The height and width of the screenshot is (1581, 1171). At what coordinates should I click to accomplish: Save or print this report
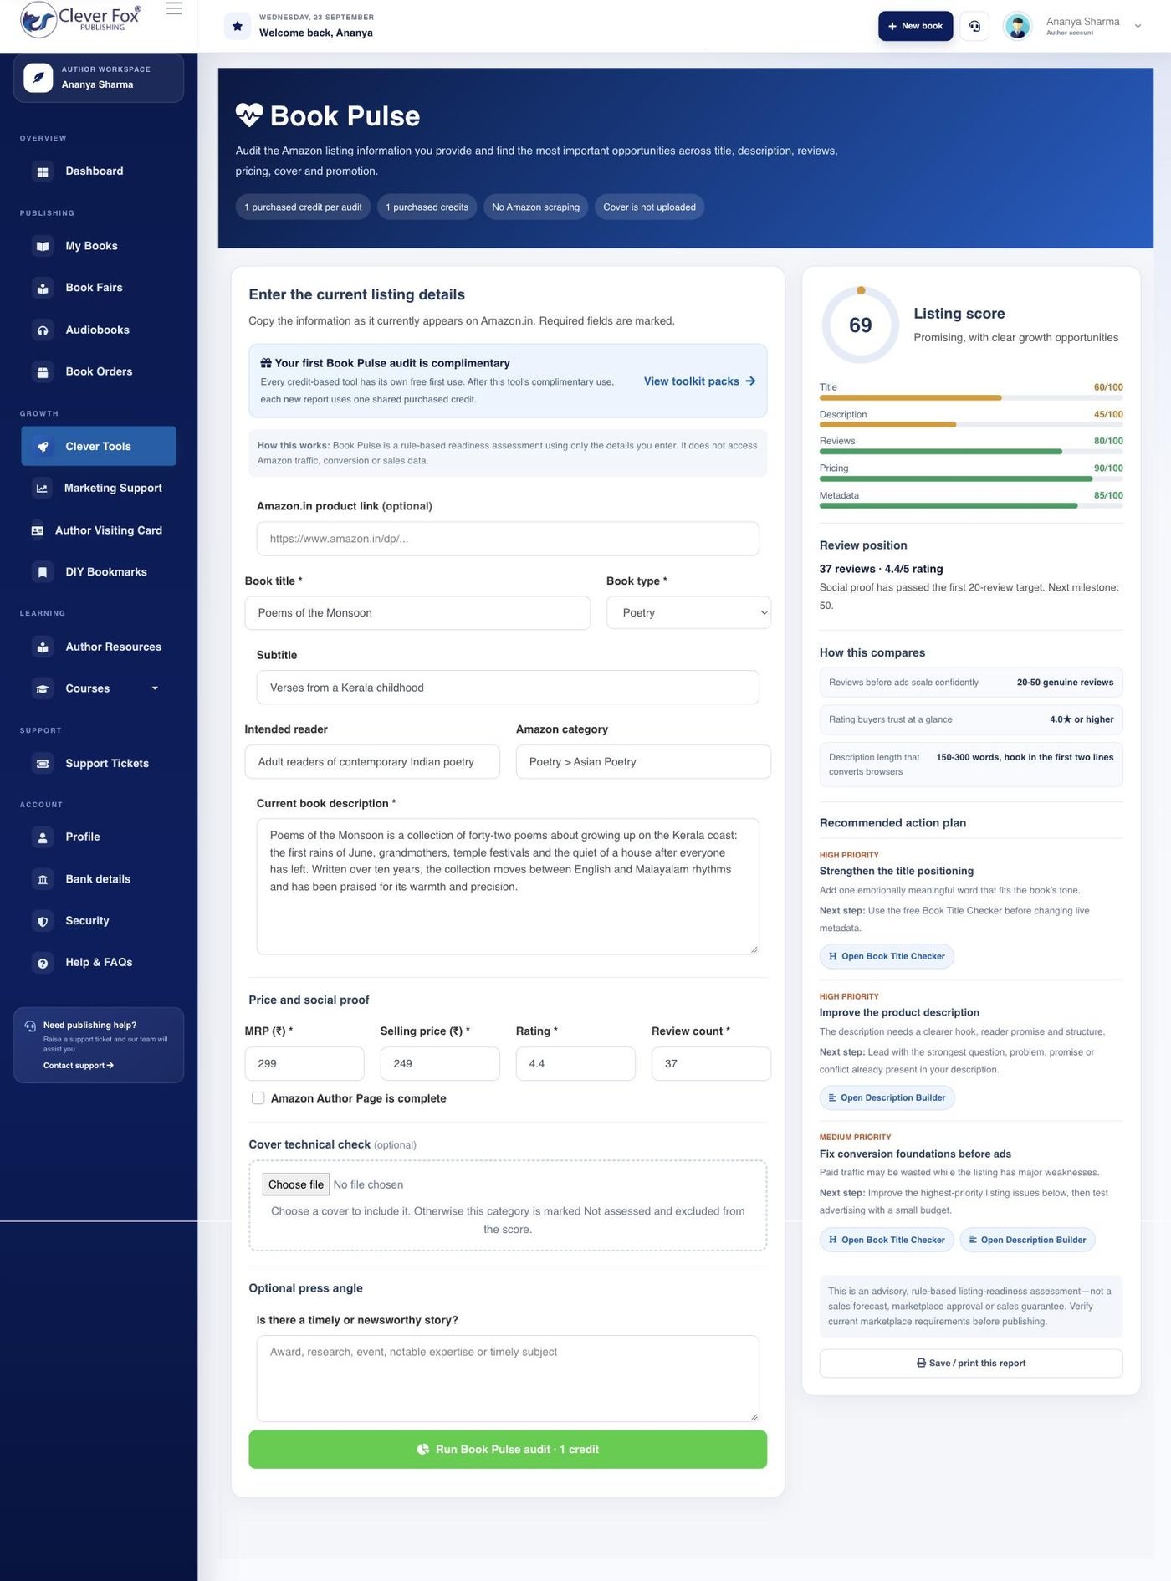pyautogui.click(x=971, y=1364)
